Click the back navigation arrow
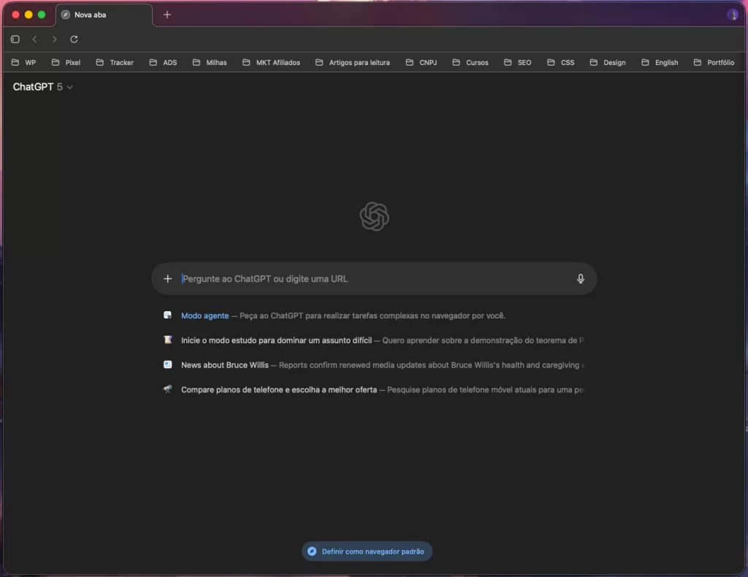This screenshot has width=748, height=577. coord(34,39)
